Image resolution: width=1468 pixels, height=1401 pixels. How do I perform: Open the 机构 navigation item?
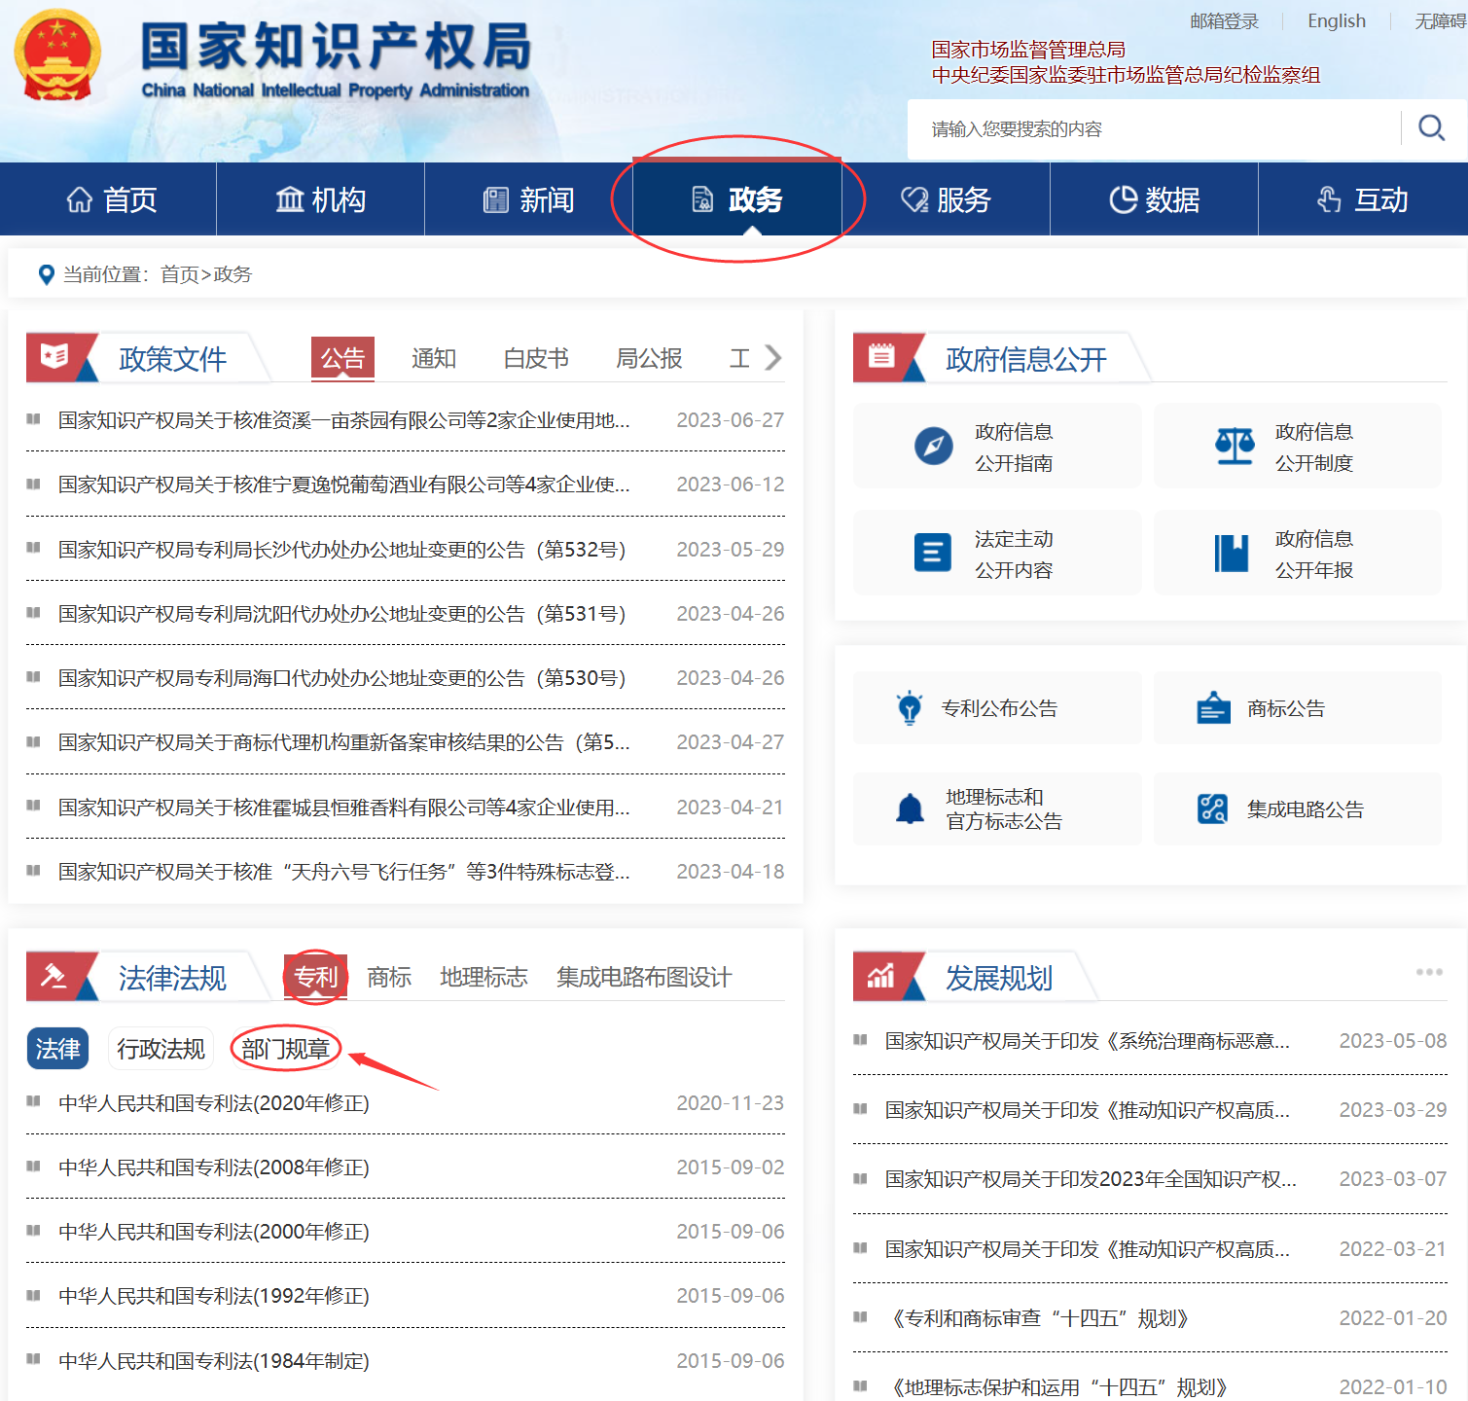coord(320,199)
